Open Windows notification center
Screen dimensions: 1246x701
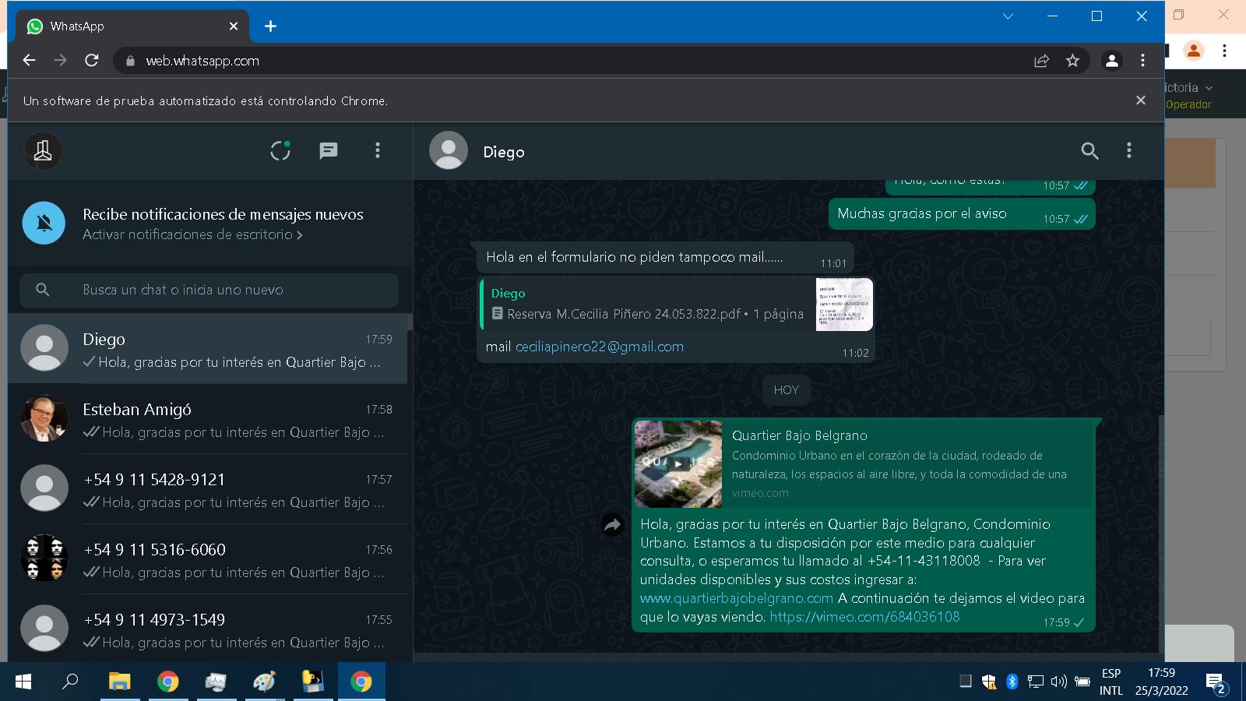[1216, 683]
